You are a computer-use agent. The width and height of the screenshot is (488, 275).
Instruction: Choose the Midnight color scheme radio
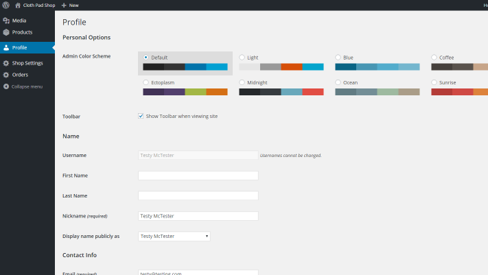242,82
